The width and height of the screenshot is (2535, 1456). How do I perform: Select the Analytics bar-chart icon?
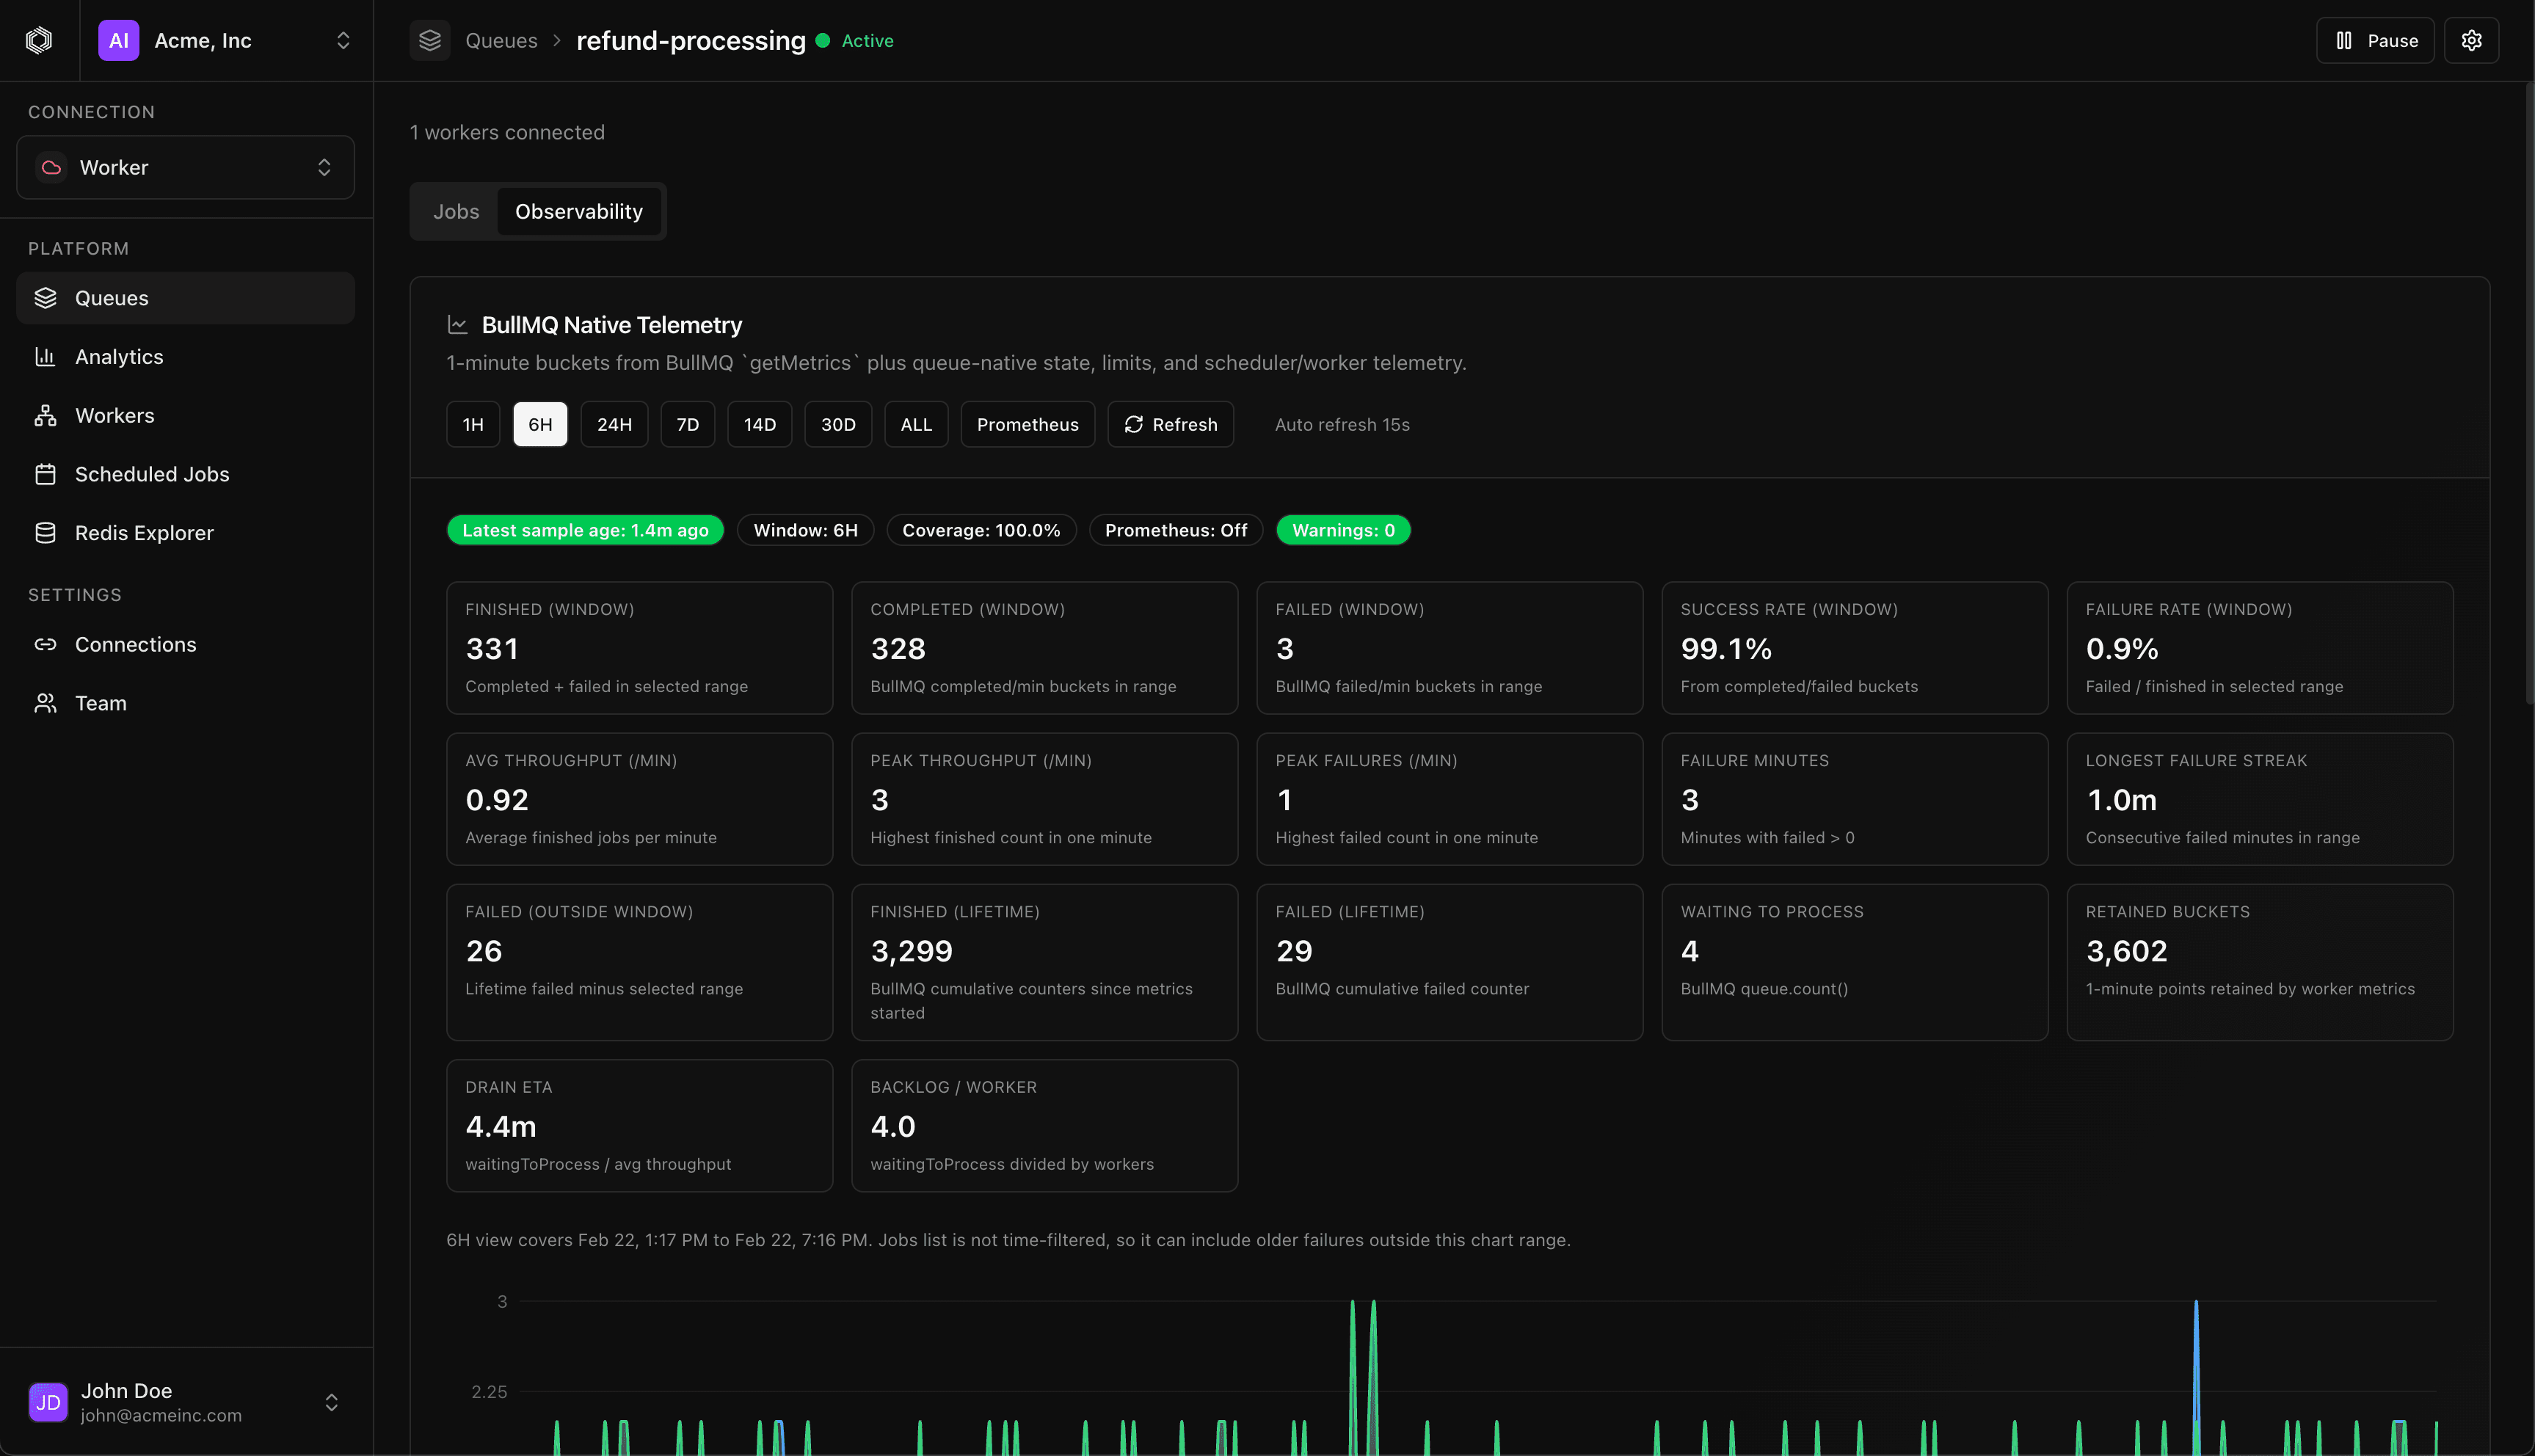tap(46, 356)
